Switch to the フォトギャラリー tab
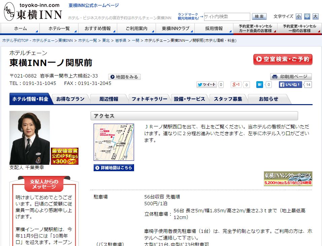322x246 pixels. click(149, 99)
